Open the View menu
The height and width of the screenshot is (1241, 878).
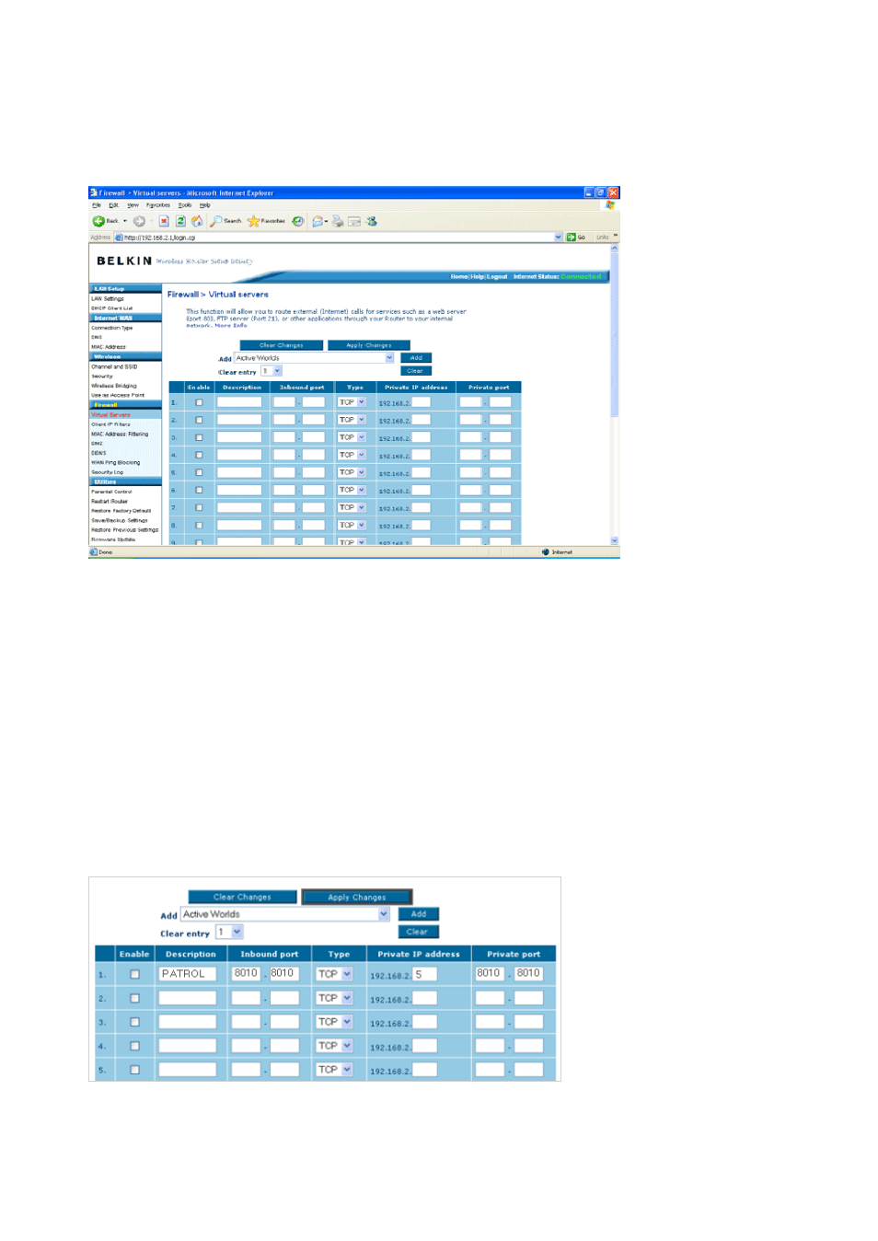click(133, 205)
